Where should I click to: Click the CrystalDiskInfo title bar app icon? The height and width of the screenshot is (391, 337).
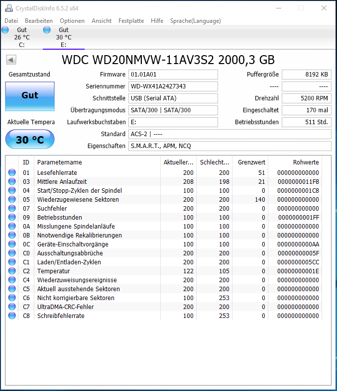pos(9,8)
